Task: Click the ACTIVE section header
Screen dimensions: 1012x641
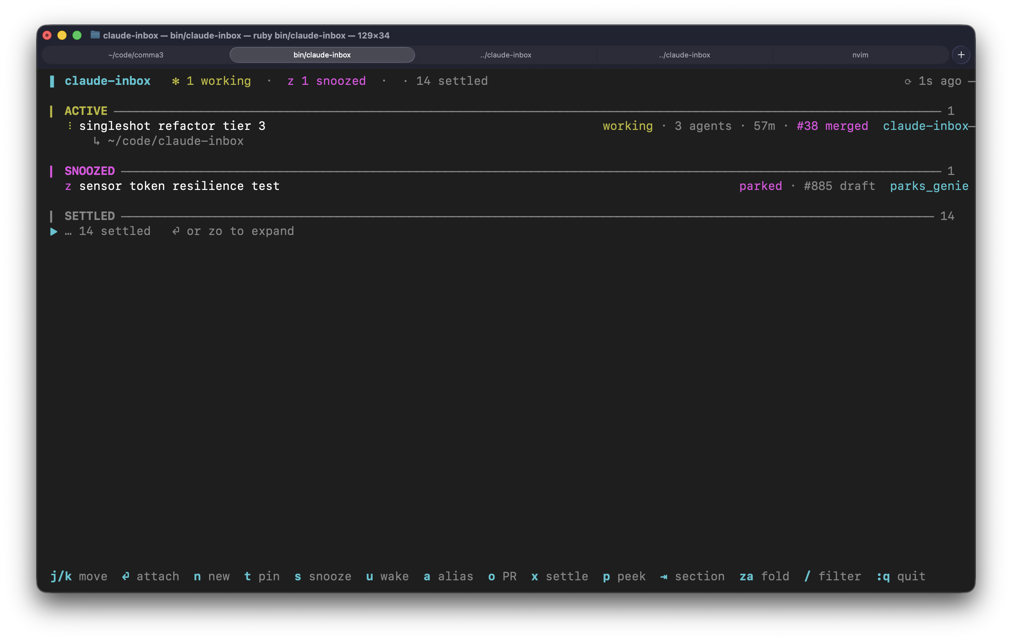Action: coord(86,111)
